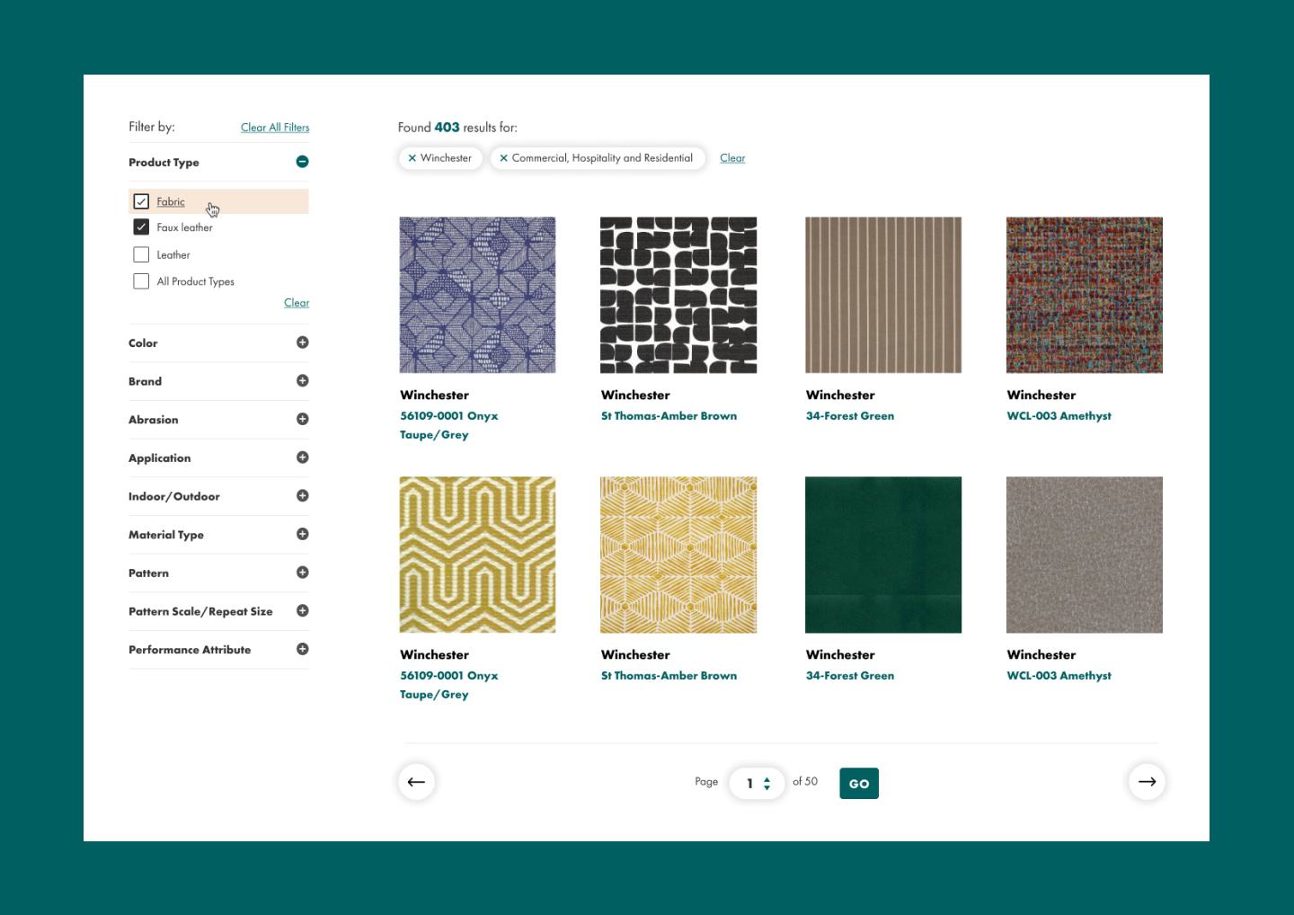Go to the previous results page

pyautogui.click(x=416, y=782)
